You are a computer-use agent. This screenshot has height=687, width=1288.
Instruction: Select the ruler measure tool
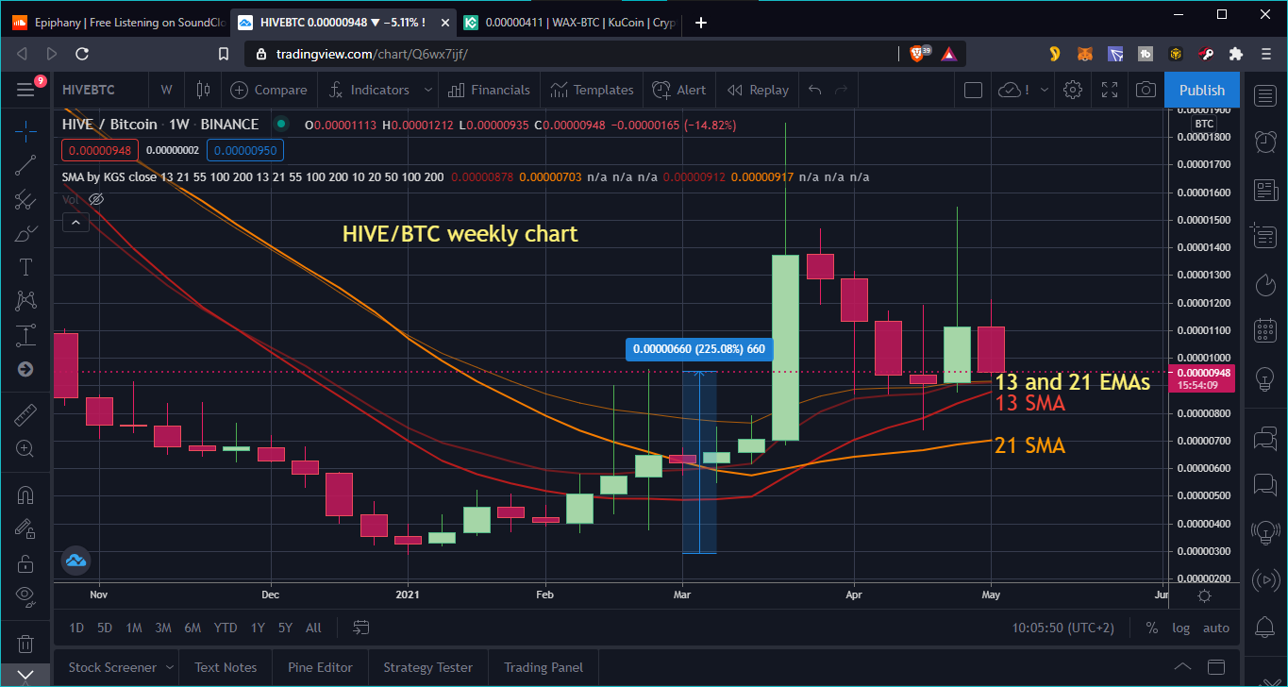tap(25, 415)
